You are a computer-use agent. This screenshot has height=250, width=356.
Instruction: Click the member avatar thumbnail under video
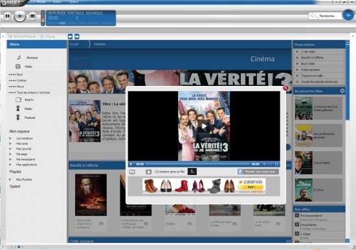tap(192, 172)
